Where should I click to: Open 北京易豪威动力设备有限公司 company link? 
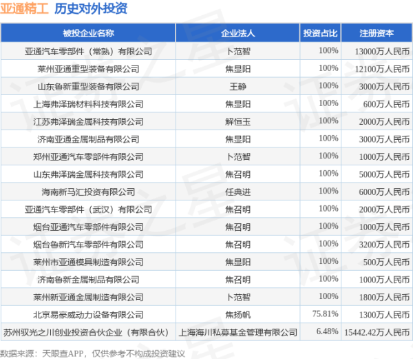coord(88,314)
